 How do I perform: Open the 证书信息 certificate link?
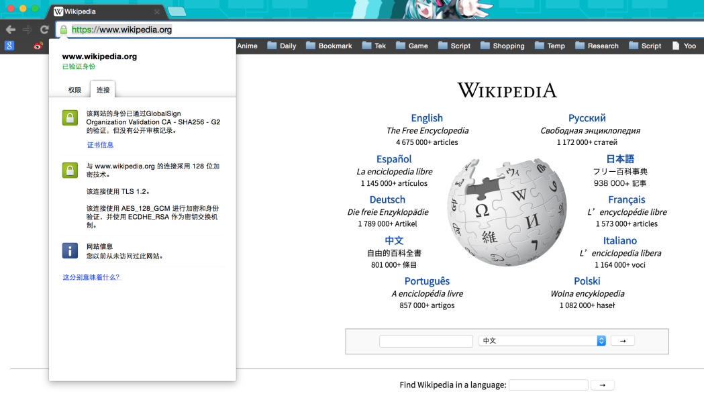100,145
